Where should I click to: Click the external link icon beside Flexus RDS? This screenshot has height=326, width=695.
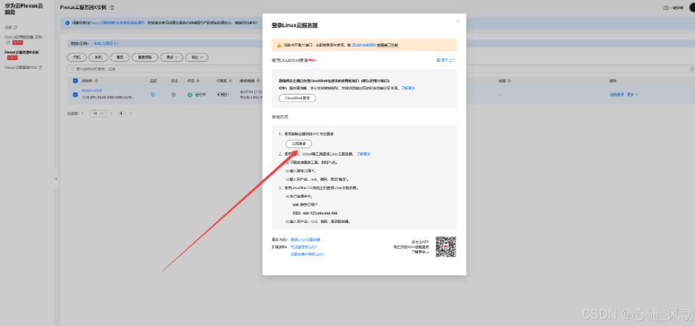tap(40, 67)
